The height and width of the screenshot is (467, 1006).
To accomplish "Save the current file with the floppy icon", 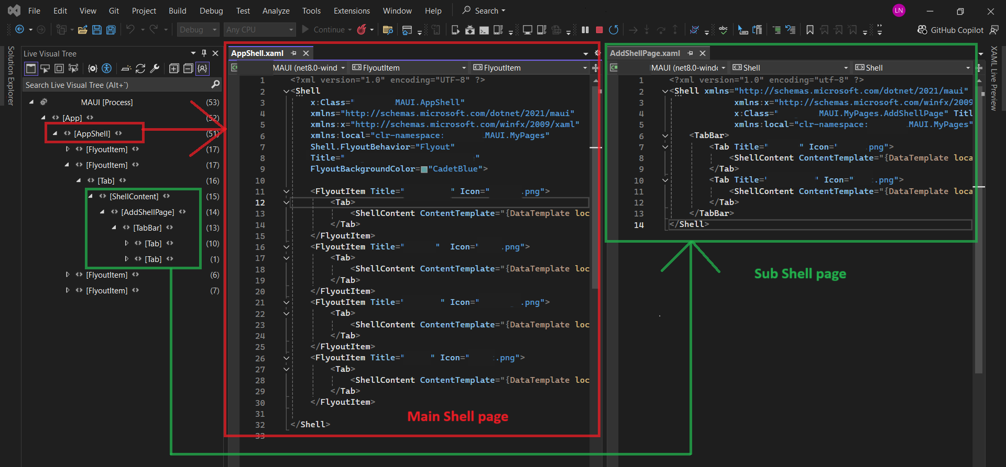I will [x=97, y=30].
